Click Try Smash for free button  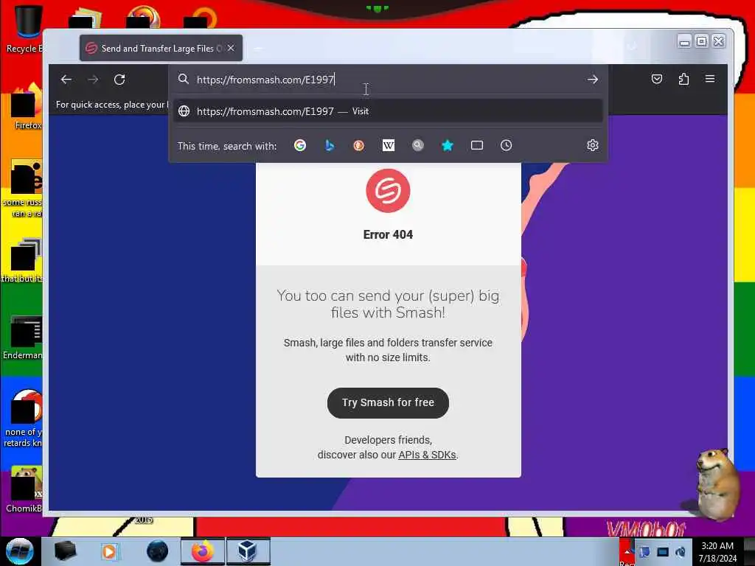point(388,403)
